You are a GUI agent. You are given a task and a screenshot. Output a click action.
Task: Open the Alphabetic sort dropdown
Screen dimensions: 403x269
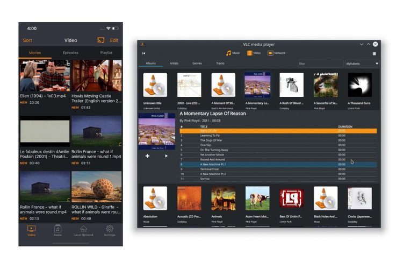pyautogui.click(x=362, y=63)
